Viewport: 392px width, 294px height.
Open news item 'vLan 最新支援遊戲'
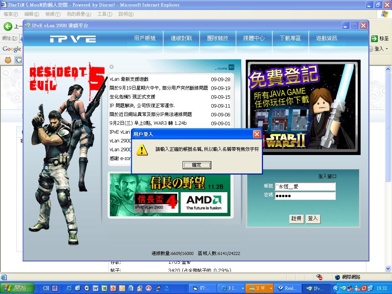(x=129, y=79)
